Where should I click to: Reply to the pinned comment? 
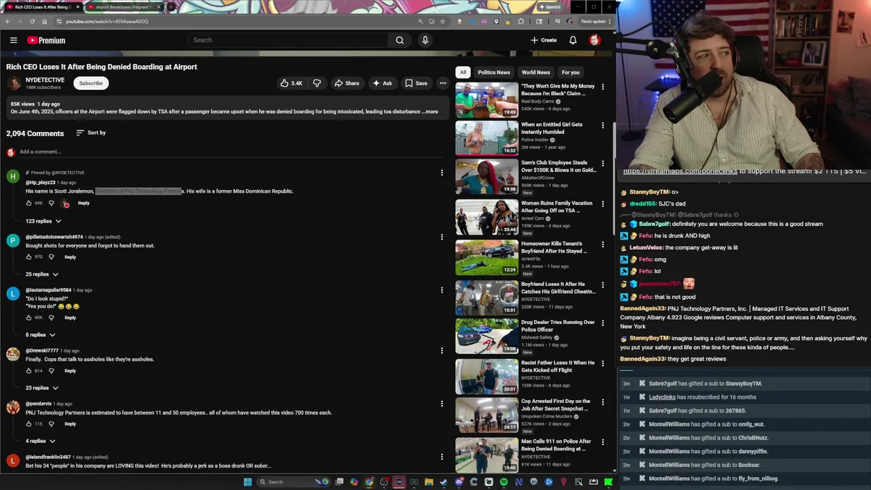pos(84,203)
